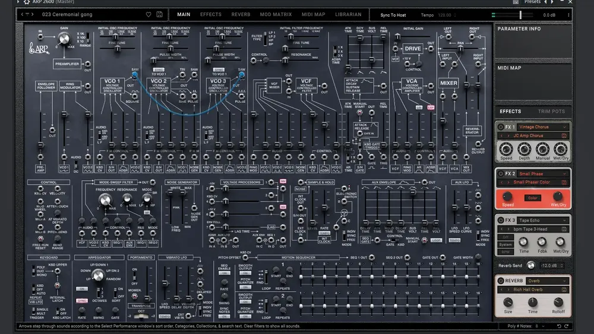Image resolution: width=594 pixels, height=334 pixels.
Task: Switch to the TRIM POTS panel
Action: pyautogui.click(x=551, y=112)
